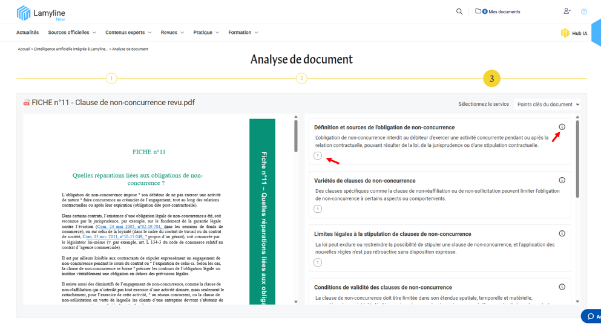Image resolution: width=601 pixels, height=324 pixels.
Task: Click the Analyse de document page title
Action: (x=301, y=59)
